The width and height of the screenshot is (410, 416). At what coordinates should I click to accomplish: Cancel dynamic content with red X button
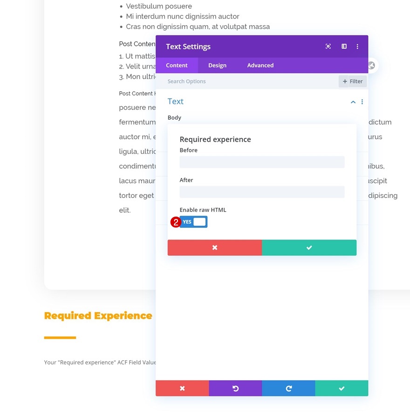[x=215, y=248]
